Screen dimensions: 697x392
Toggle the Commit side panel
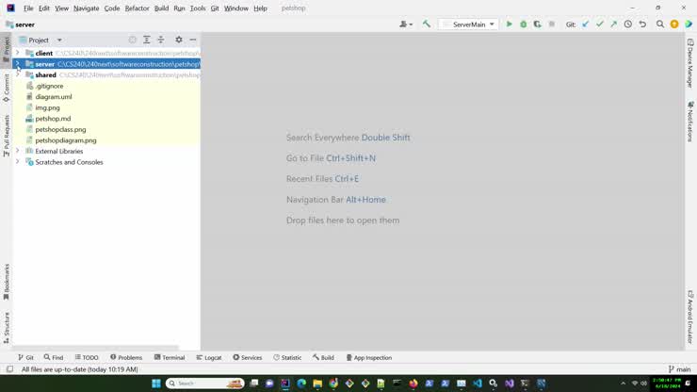(6, 89)
